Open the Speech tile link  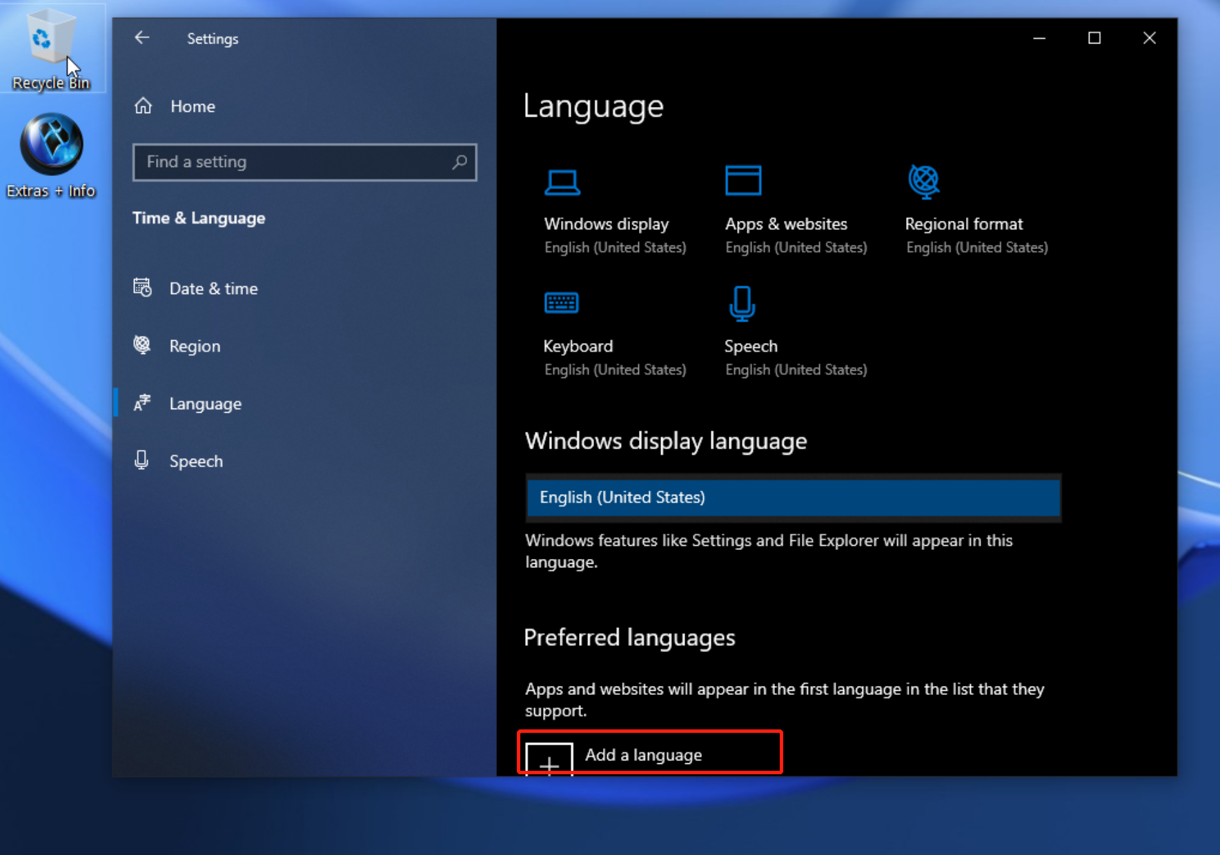click(751, 346)
